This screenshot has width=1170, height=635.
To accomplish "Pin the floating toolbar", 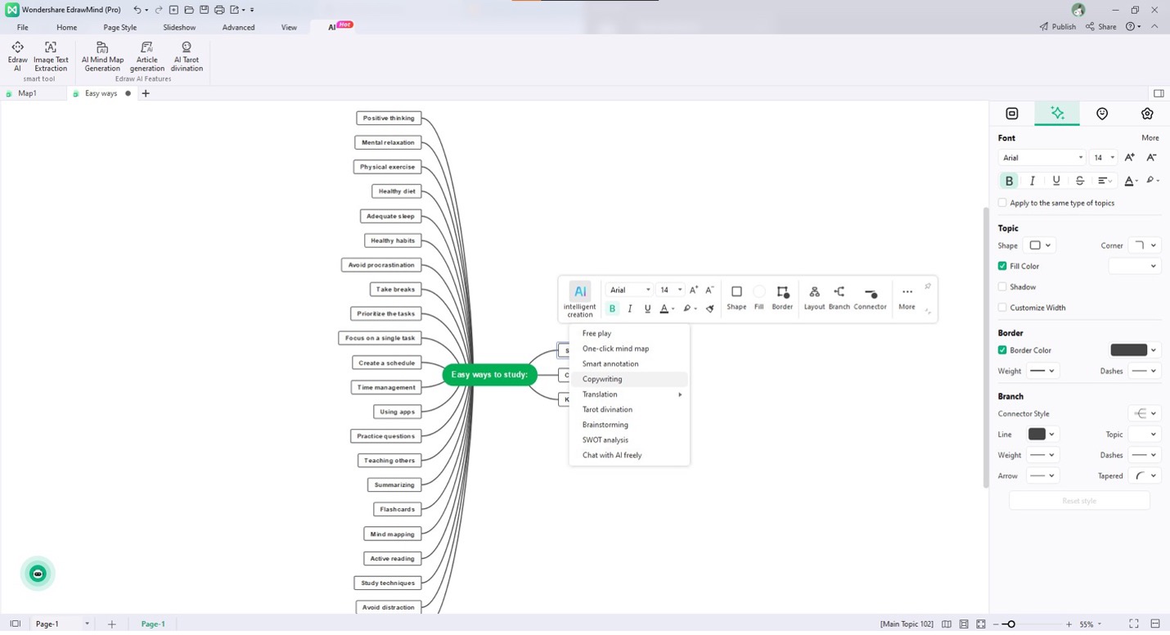I will tap(927, 286).
